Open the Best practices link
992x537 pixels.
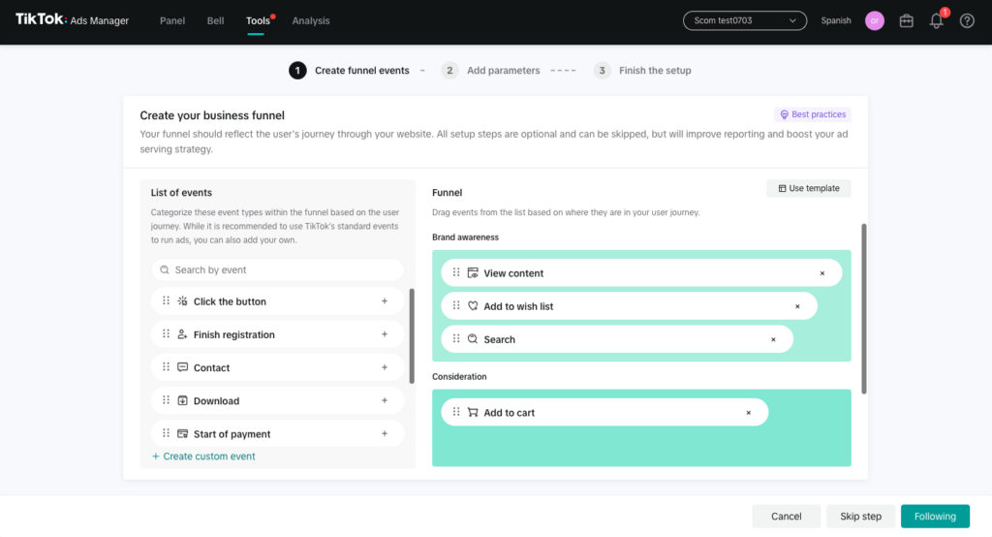click(812, 114)
